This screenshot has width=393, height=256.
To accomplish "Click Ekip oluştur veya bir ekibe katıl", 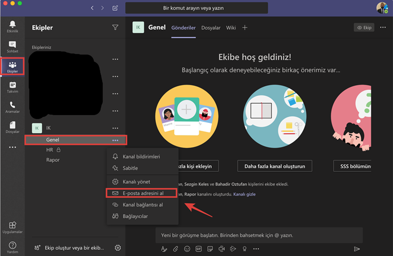I will (69, 248).
